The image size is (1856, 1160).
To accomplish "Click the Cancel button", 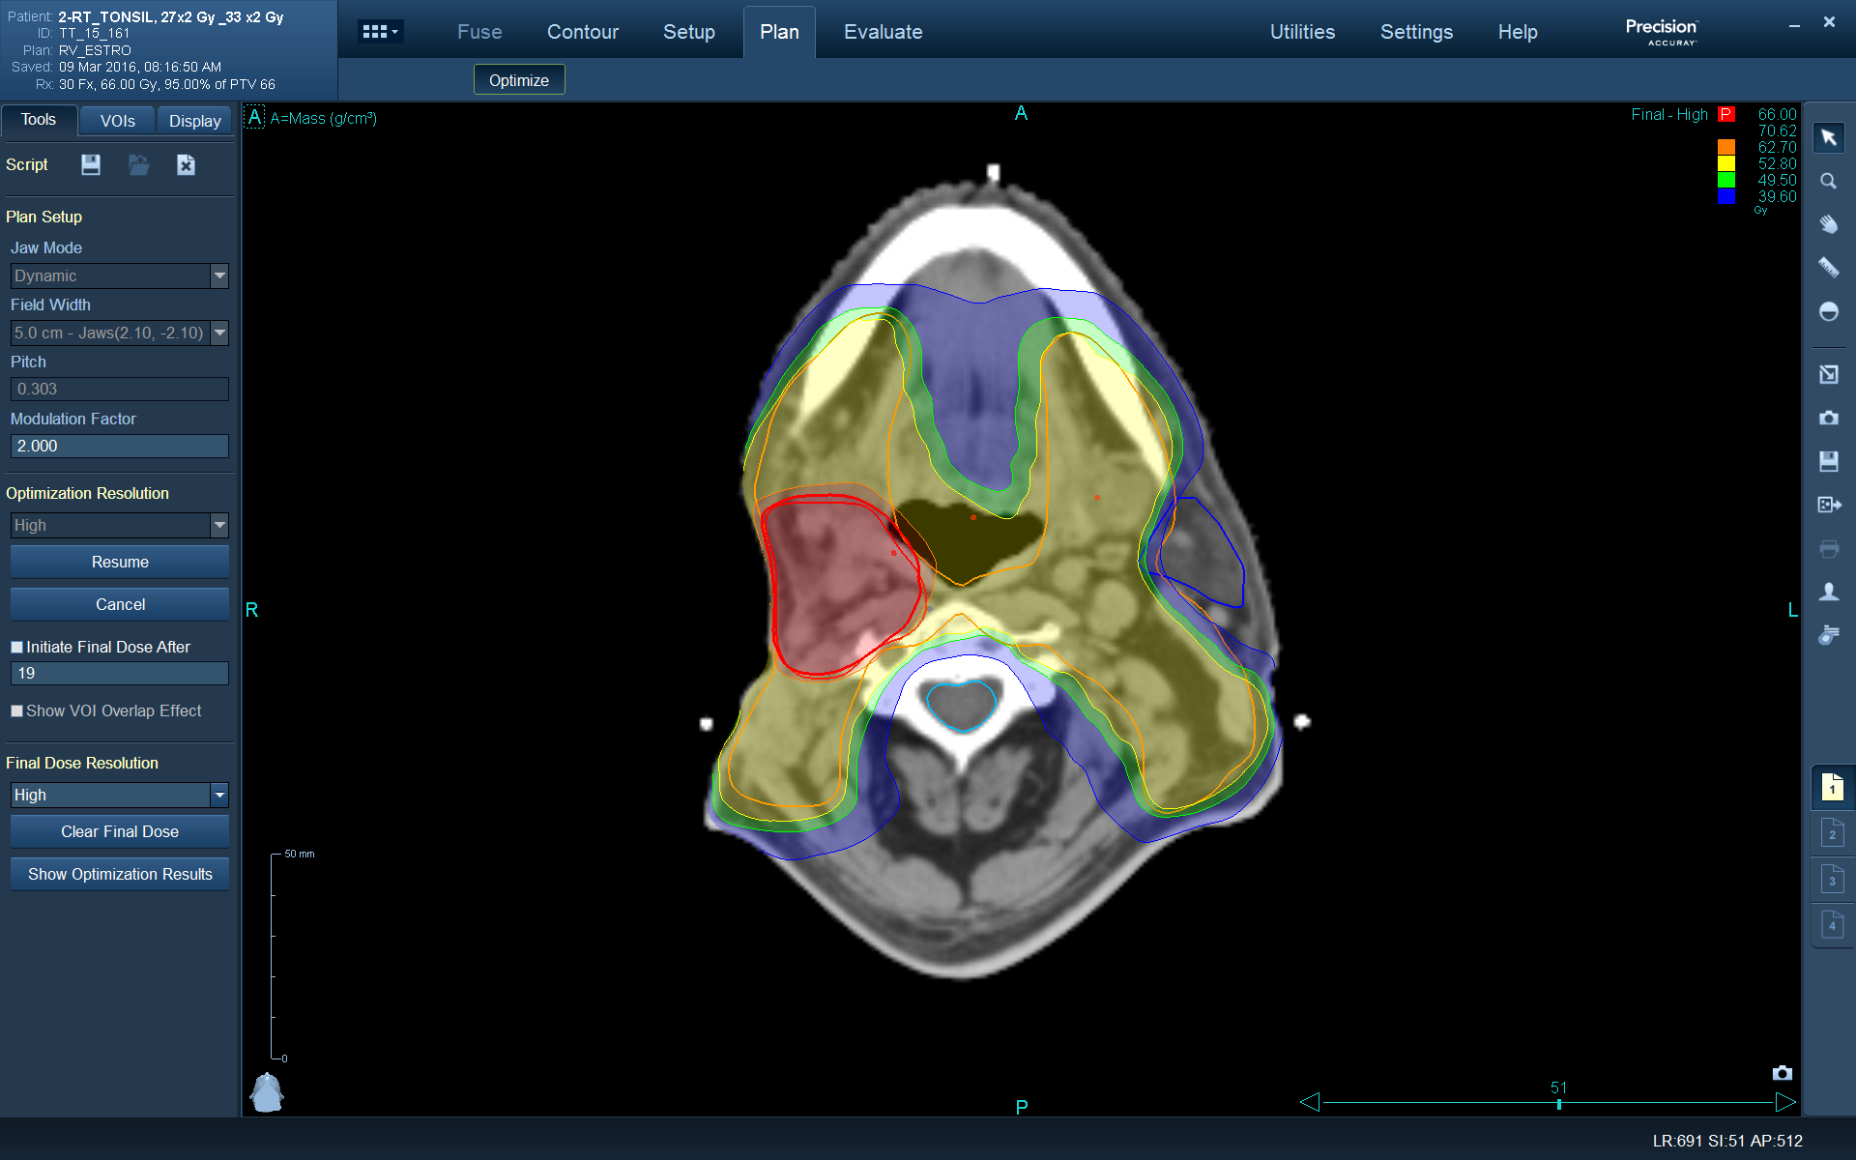I will [x=120, y=605].
